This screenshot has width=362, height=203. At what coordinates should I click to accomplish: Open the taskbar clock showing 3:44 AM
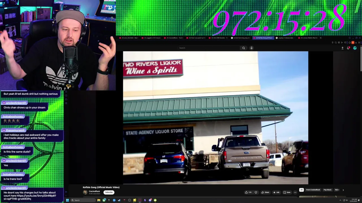(353, 200)
